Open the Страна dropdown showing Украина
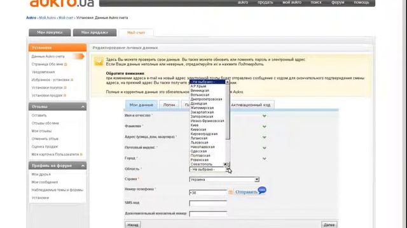 click(x=224, y=179)
